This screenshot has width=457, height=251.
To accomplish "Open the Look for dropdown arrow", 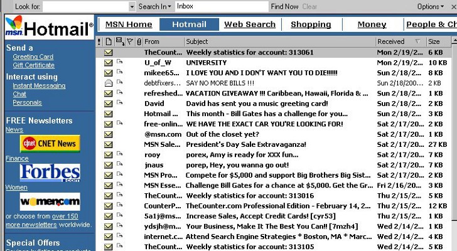I will (132, 7).
